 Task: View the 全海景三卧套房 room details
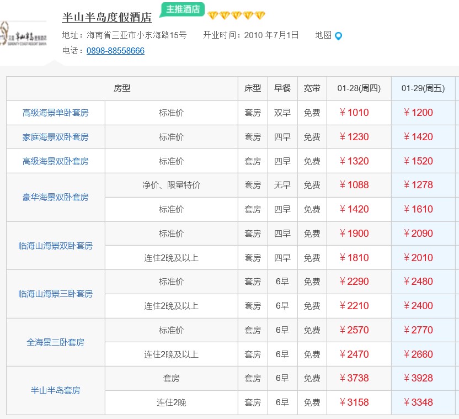55,342
